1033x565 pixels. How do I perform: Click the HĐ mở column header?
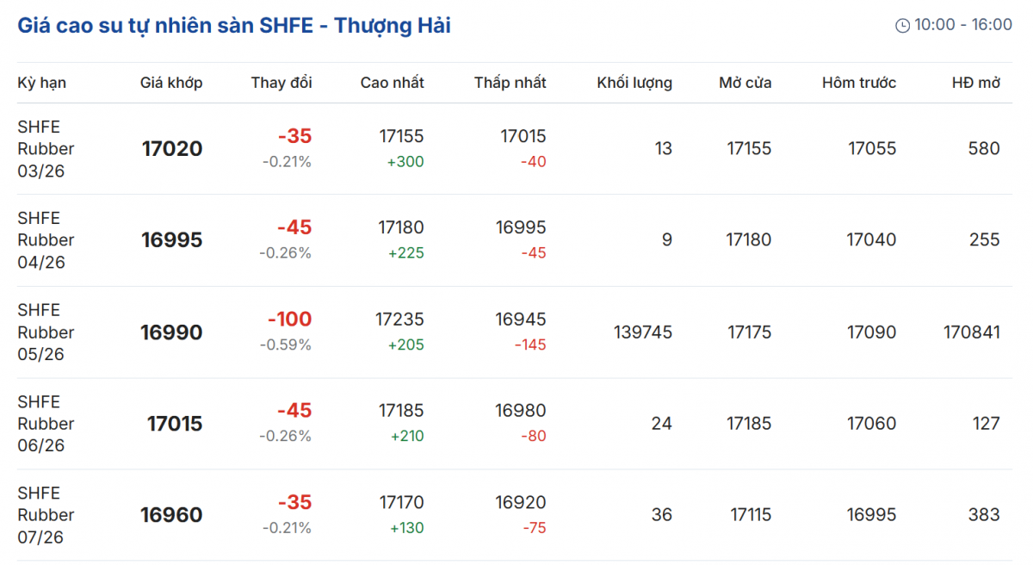point(975,83)
